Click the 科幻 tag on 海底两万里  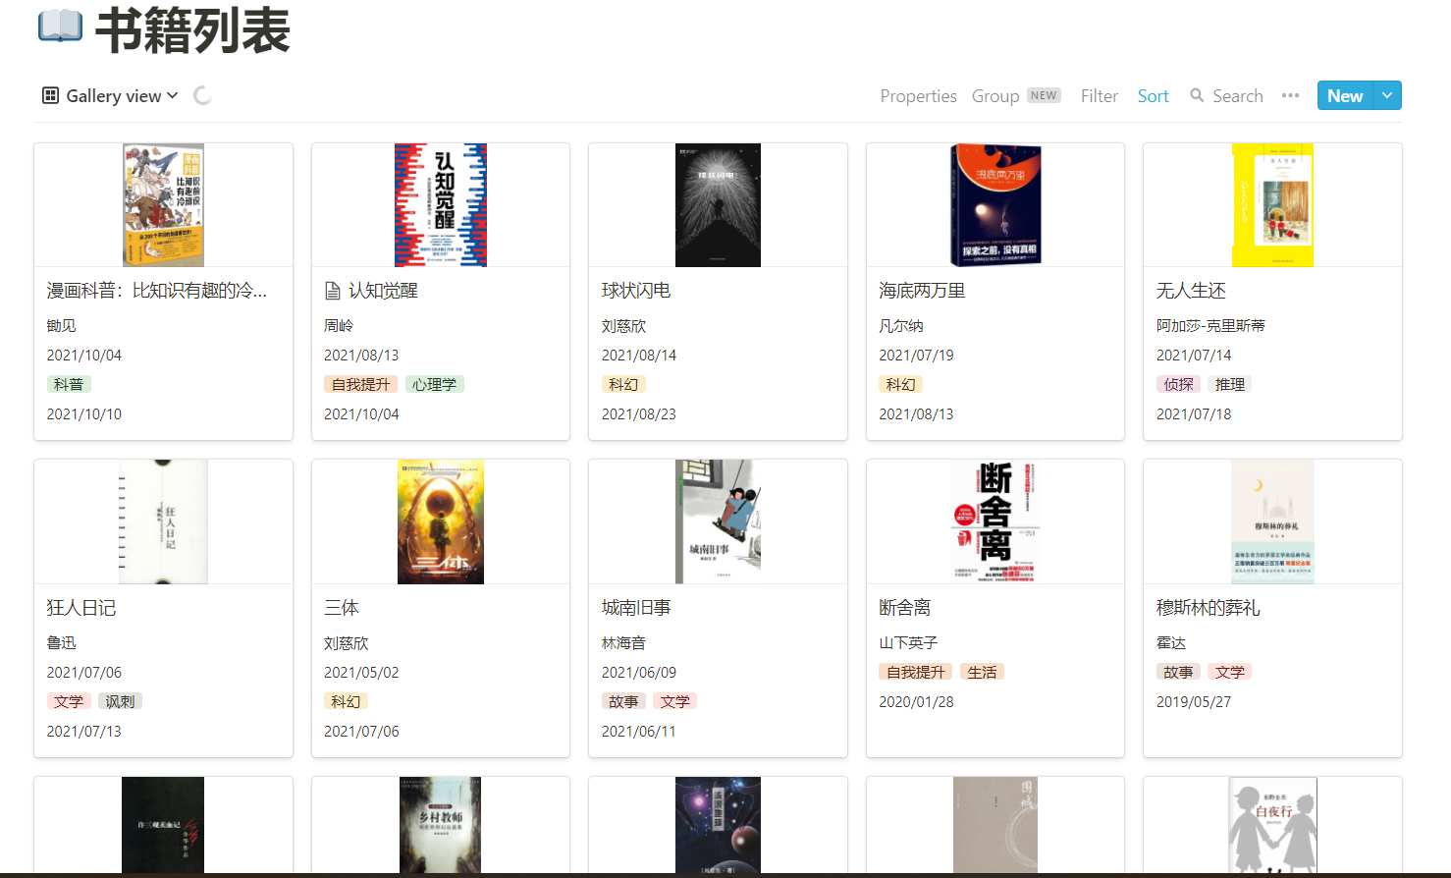(900, 384)
